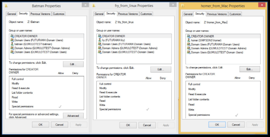
Task: Open the General tab in Batman Properties
Action: [12, 14]
